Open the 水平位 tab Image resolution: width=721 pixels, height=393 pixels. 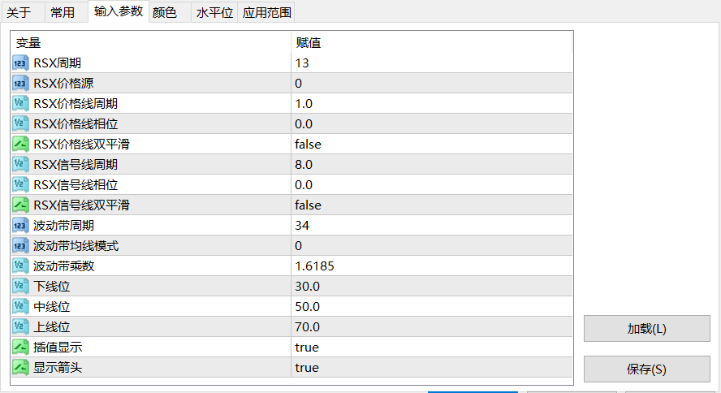pyautogui.click(x=214, y=12)
